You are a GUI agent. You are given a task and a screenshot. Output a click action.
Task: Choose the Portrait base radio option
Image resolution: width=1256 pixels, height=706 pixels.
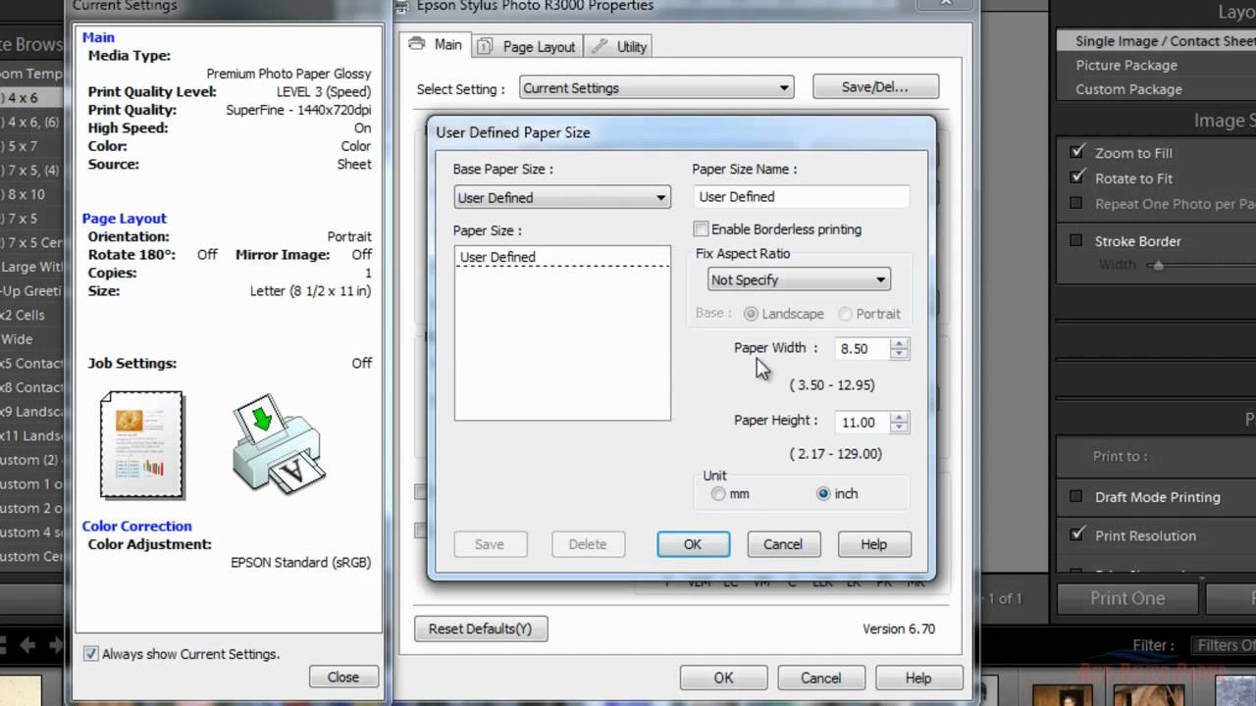tap(845, 314)
